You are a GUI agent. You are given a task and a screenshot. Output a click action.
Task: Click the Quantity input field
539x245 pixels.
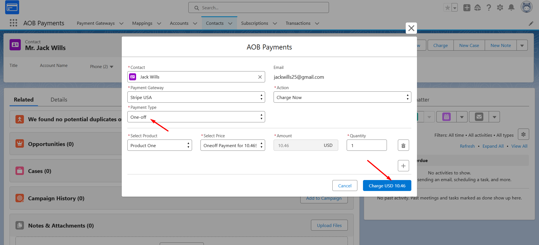click(367, 145)
